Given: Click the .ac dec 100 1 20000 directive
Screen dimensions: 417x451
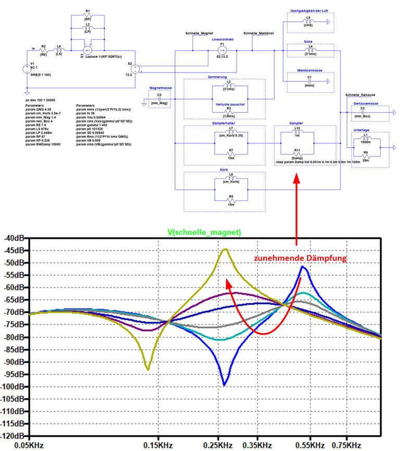Looking at the screenshot, I should [x=40, y=100].
